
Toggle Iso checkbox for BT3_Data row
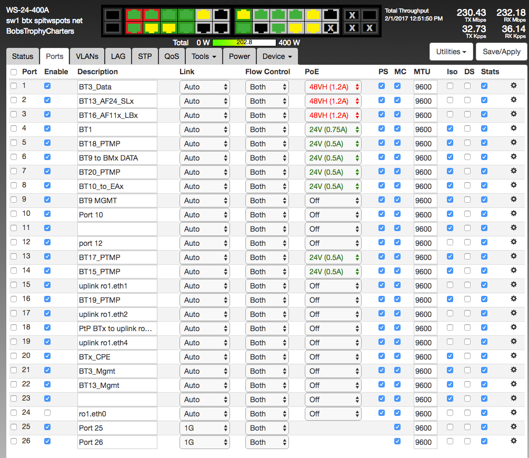pos(450,86)
